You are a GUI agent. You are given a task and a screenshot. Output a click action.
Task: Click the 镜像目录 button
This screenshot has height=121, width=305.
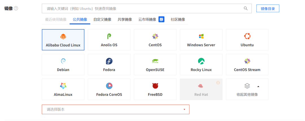click(268, 8)
